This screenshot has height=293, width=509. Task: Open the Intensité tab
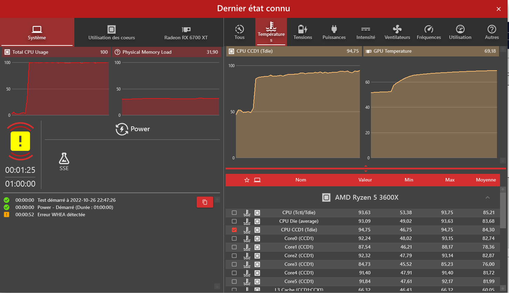[x=366, y=32]
